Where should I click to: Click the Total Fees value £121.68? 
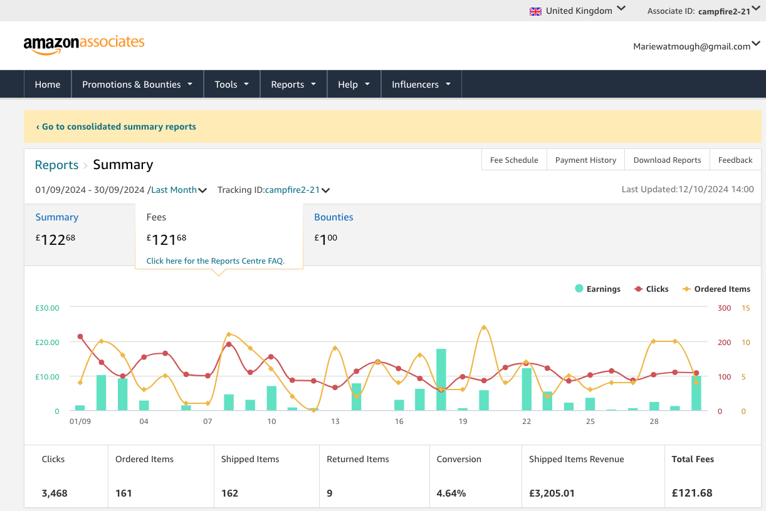tap(692, 493)
